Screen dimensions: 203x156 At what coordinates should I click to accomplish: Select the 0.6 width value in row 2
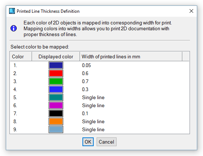pyautogui.click(x=85, y=73)
